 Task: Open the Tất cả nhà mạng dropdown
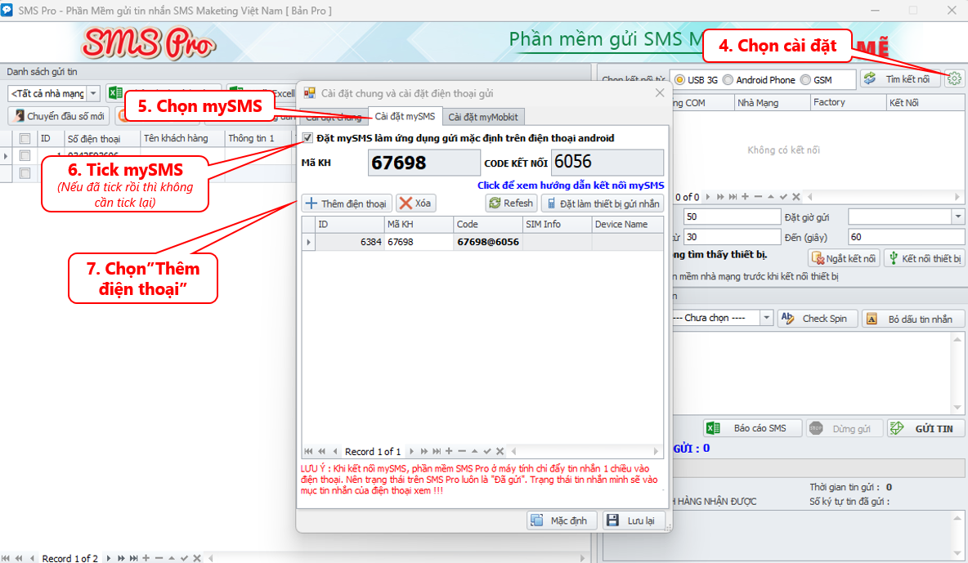pyautogui.click(x=93, y=93)
